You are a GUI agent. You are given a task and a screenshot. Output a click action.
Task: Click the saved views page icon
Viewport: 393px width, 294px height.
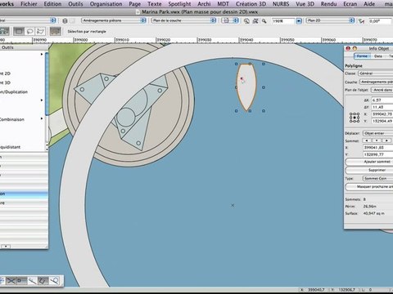click(226, 20)
